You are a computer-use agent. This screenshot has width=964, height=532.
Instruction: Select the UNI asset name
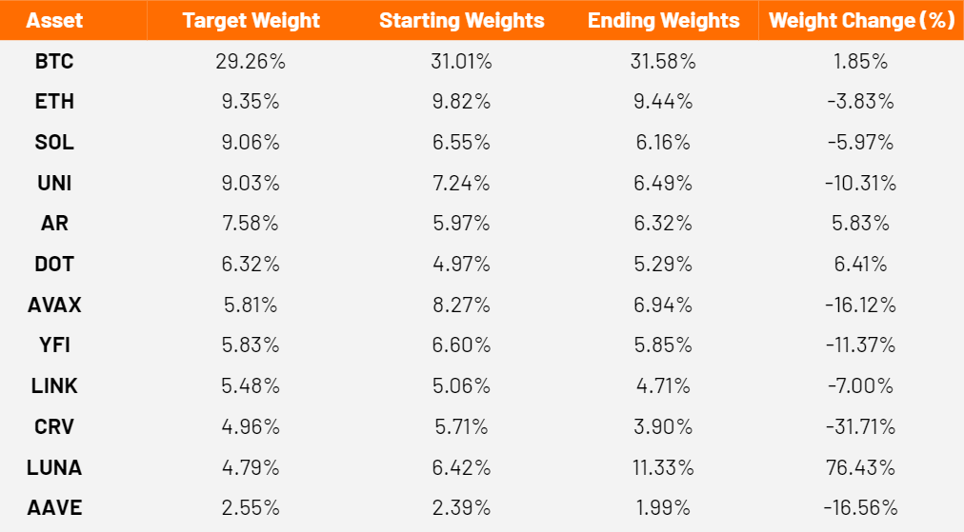(54, 183)
